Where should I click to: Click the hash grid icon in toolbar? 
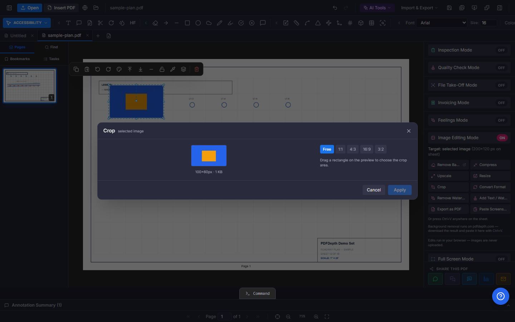(x=350, y=23)
